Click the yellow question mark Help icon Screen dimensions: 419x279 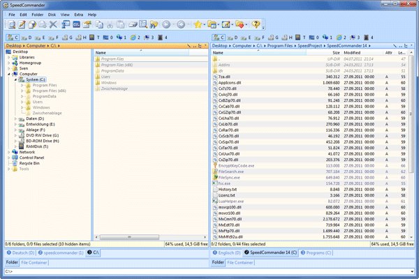click(x=256, y=24)
